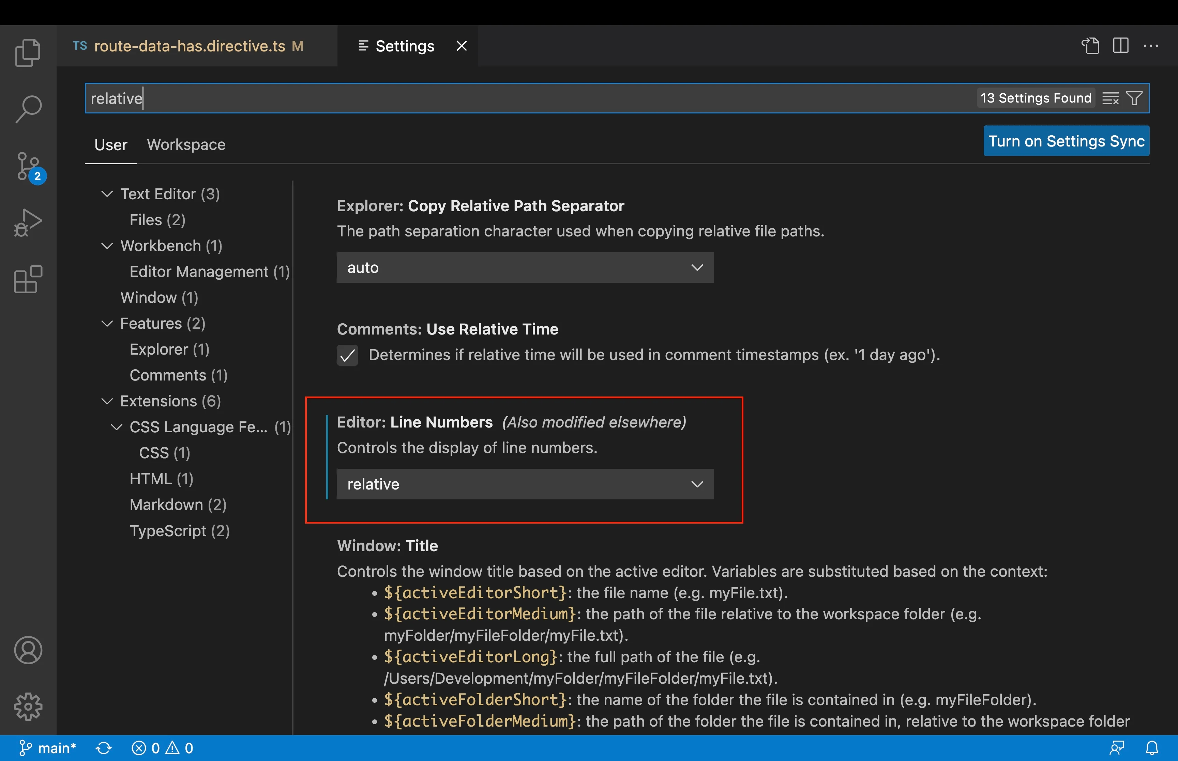Select Files (2) in settings tree
Screen dimensions: 1178x761
[157, 220]
